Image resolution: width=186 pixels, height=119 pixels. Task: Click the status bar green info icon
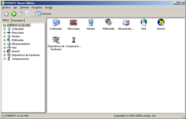[3, 116]
